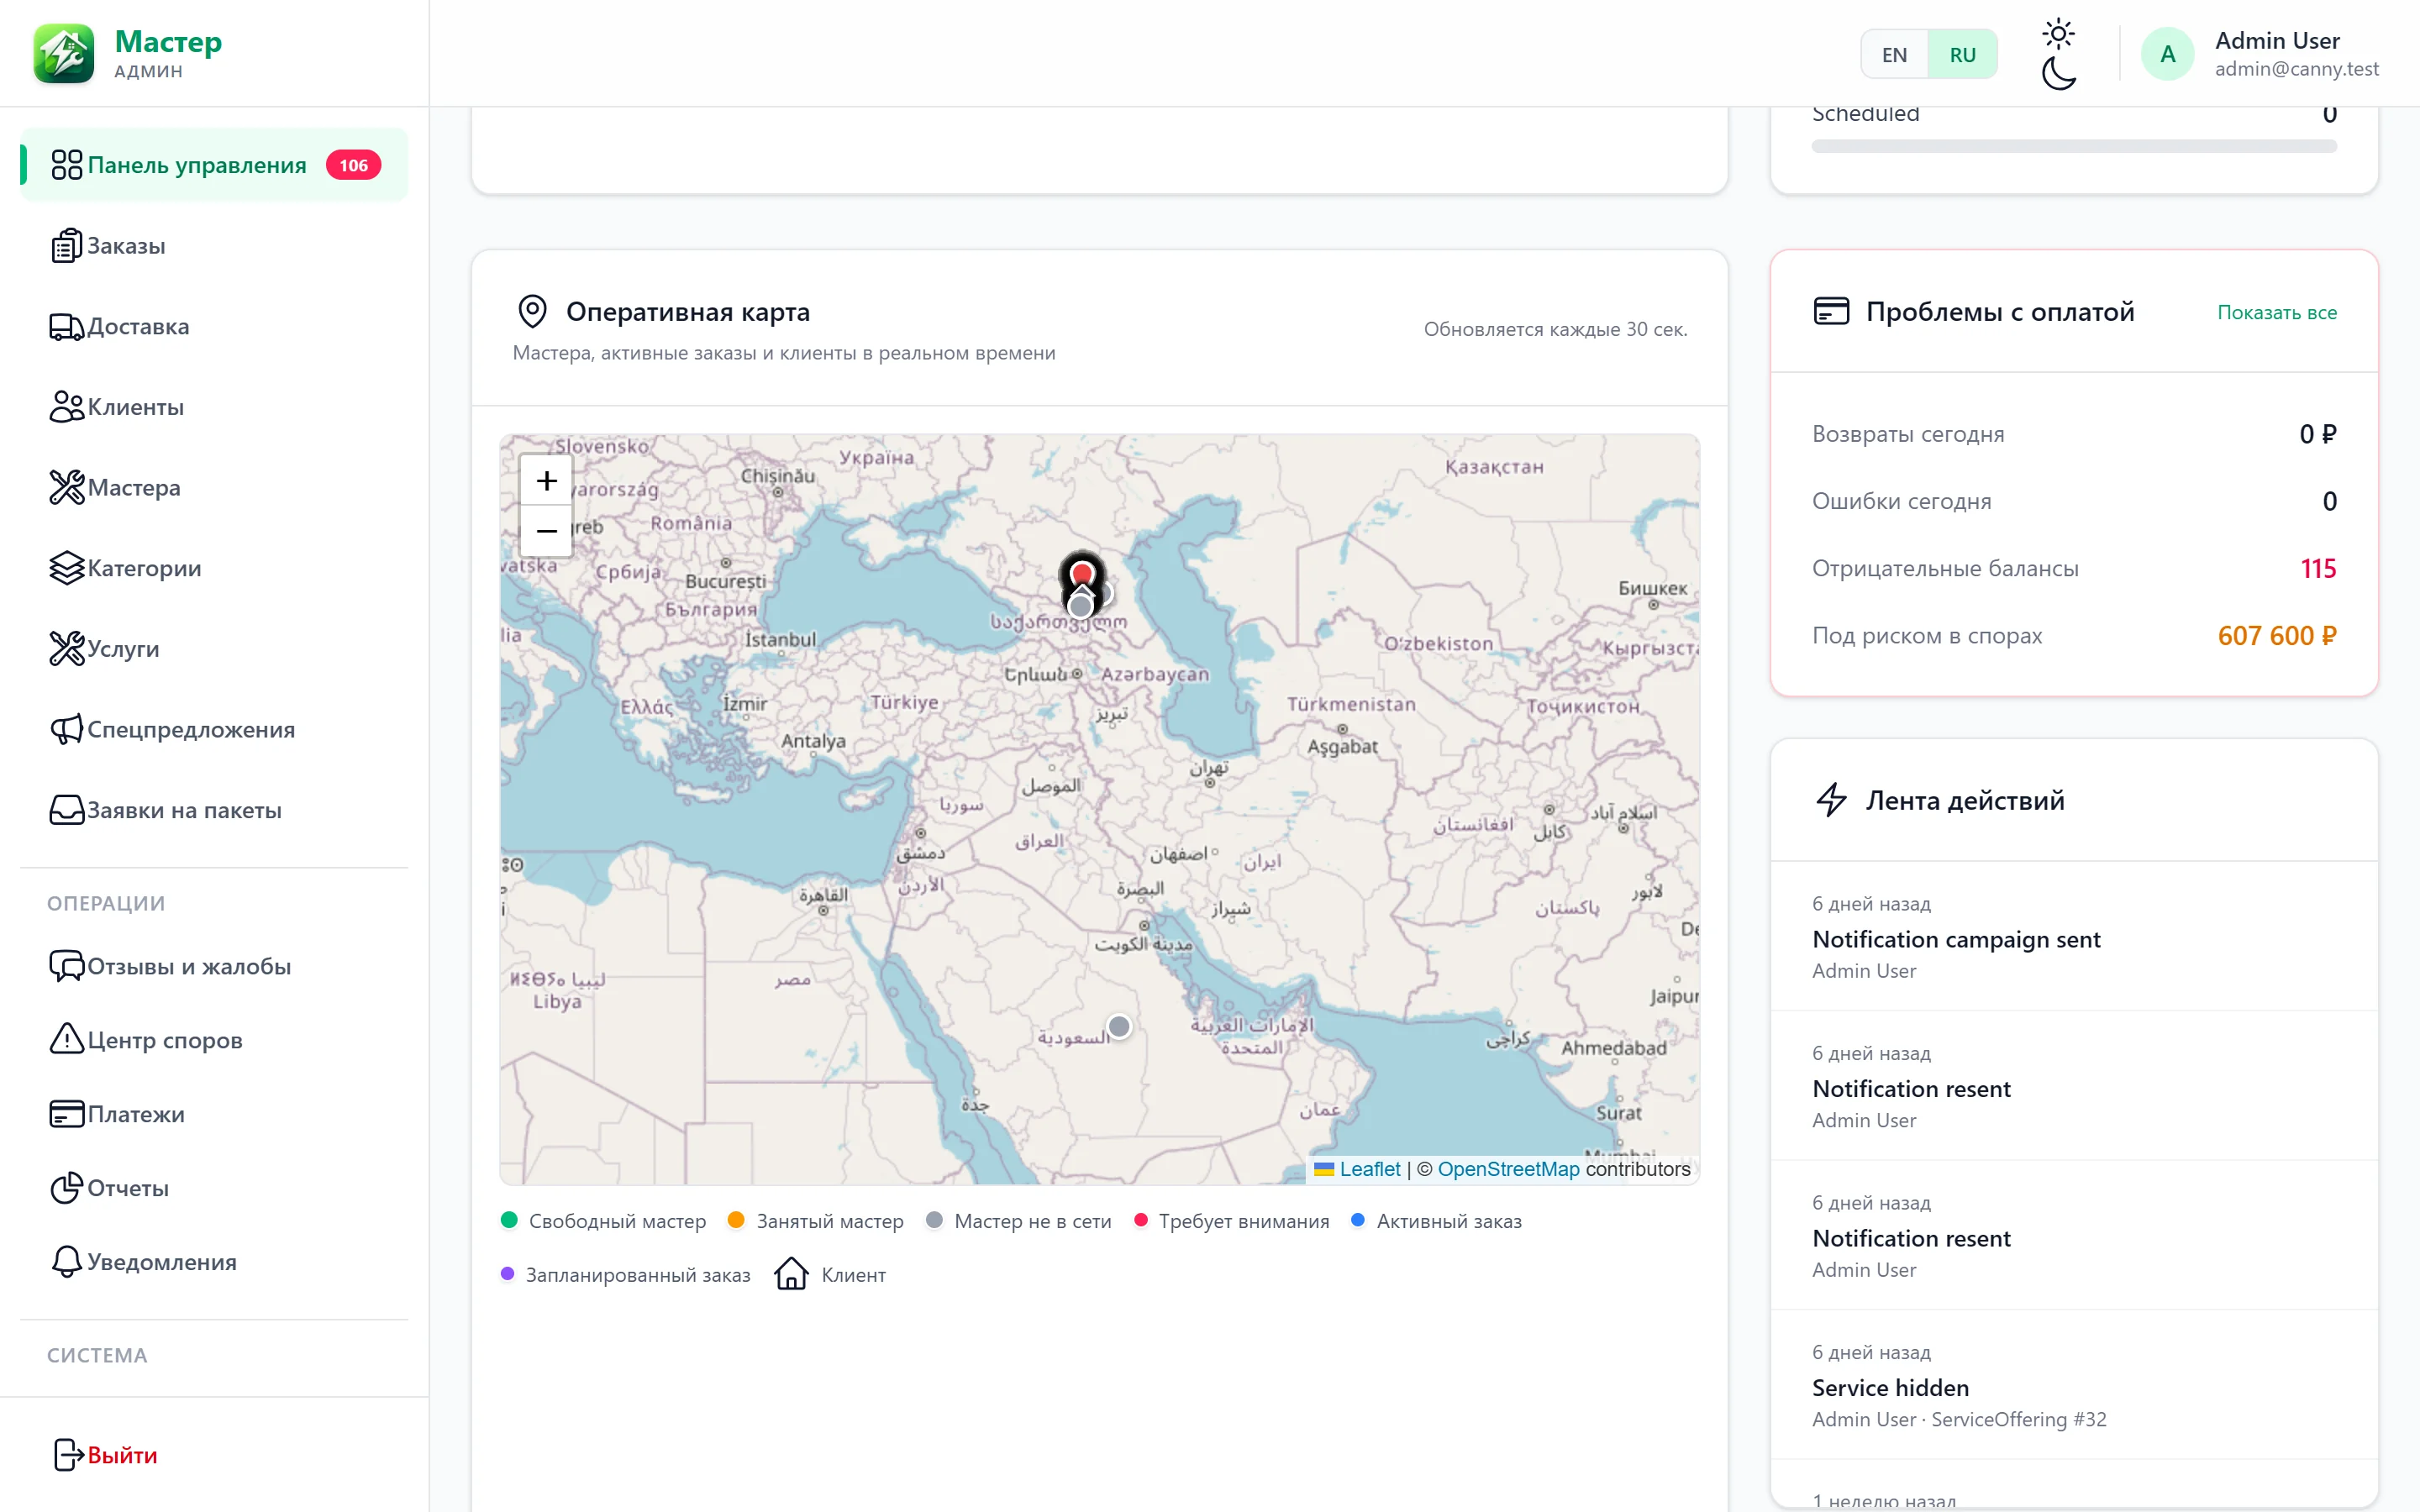Viewport: 2420px width, 1512px height.
Task: Switch to dark mode with the moon icon
Action: [x=2058, y=73]
